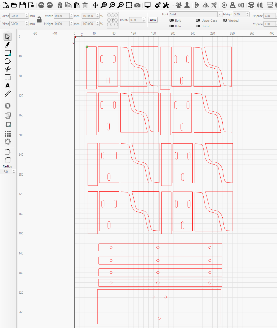Select the Draw Lines pencil tool
This screenshot has height=328, width=277.
tap(8, 45)
